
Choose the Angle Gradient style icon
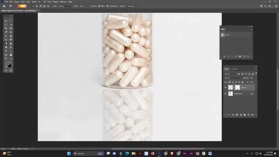point(41,6)
